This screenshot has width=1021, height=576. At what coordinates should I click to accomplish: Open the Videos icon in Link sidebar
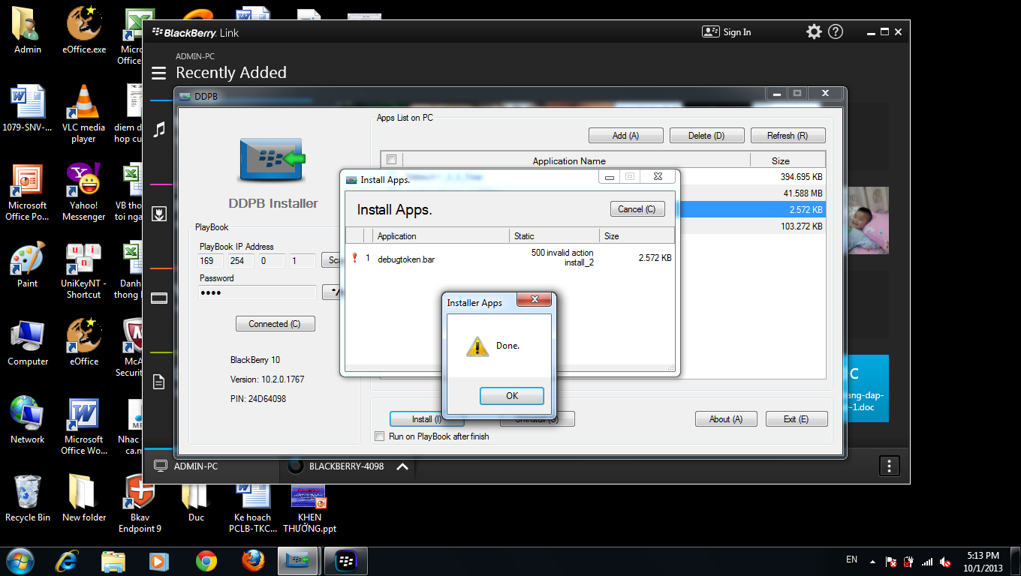coord(158,298)
